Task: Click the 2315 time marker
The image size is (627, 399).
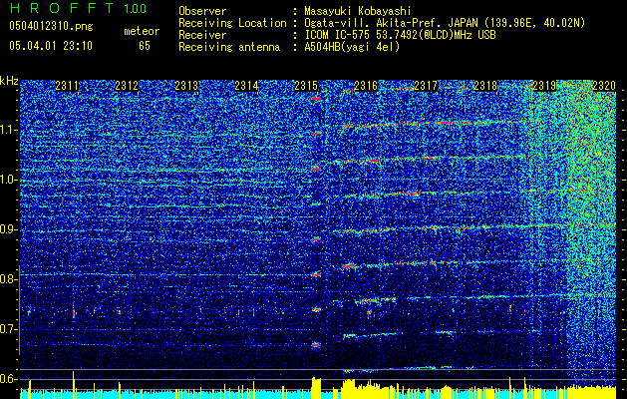Action: (x=306, y=86)
